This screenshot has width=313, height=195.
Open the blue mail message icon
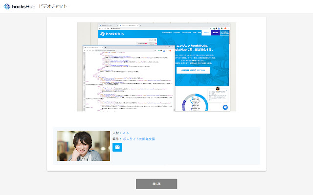(117, 147)
